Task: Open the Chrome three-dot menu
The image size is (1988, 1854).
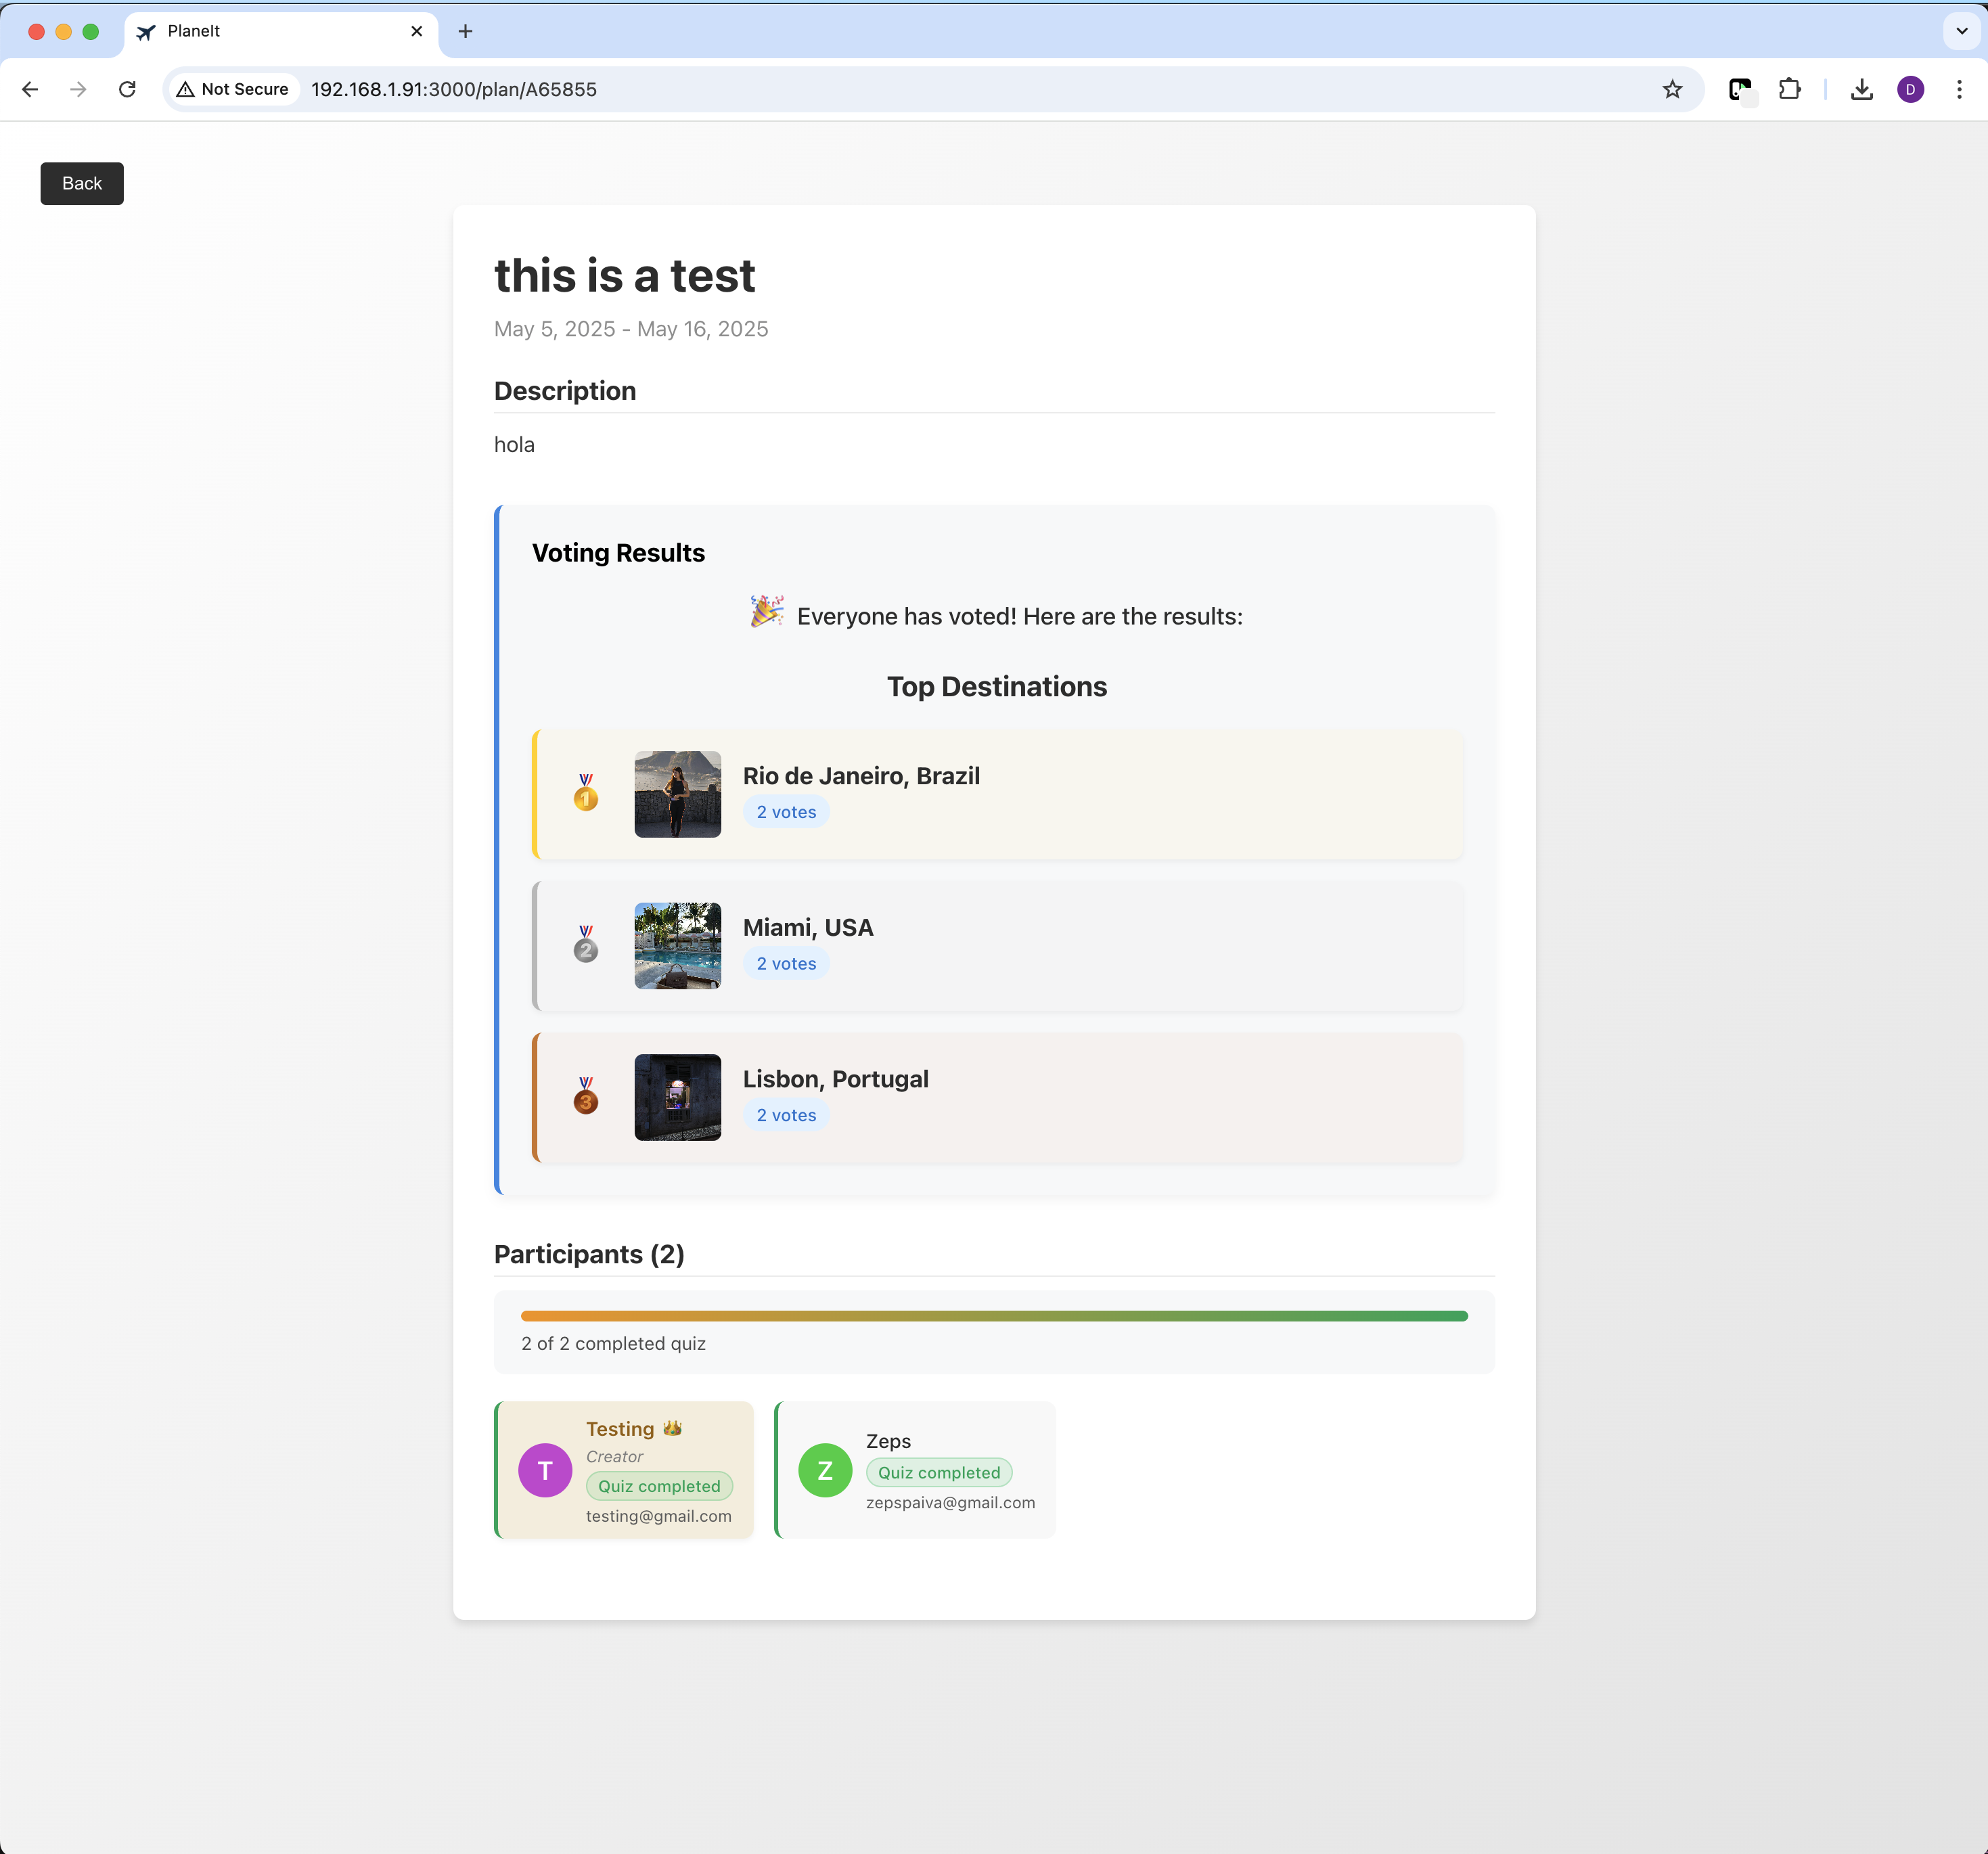Action: coord(1958,89)
